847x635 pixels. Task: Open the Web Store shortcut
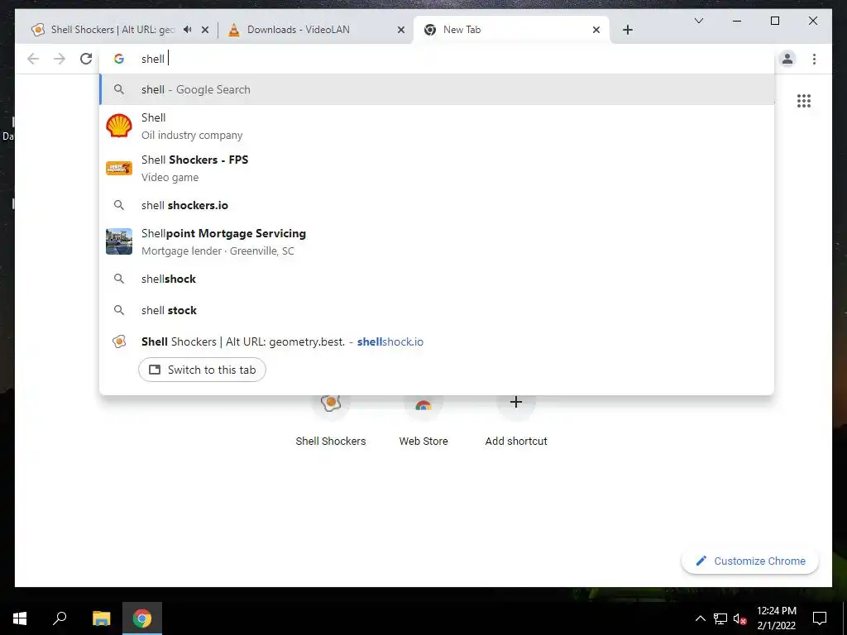click(x=423, y=421)
